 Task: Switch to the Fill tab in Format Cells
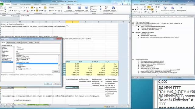[x=31, y=43]
